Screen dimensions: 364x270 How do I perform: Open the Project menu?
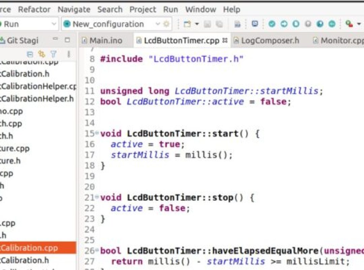pyautogui.click(x=143, y=9)
